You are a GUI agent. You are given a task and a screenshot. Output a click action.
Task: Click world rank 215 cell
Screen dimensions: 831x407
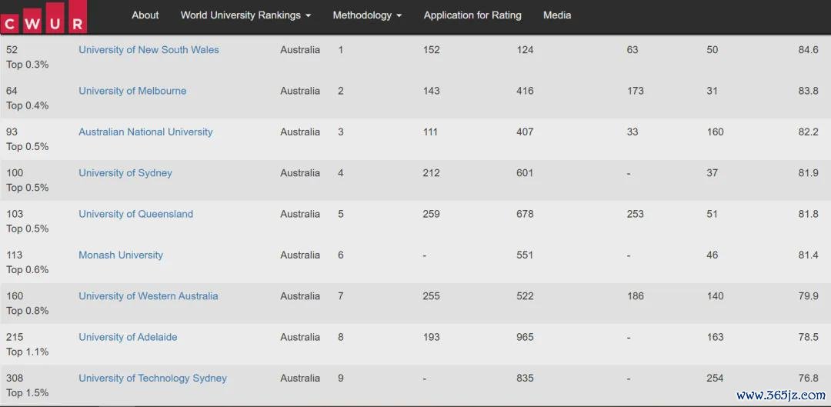click(x=15, y=337)
